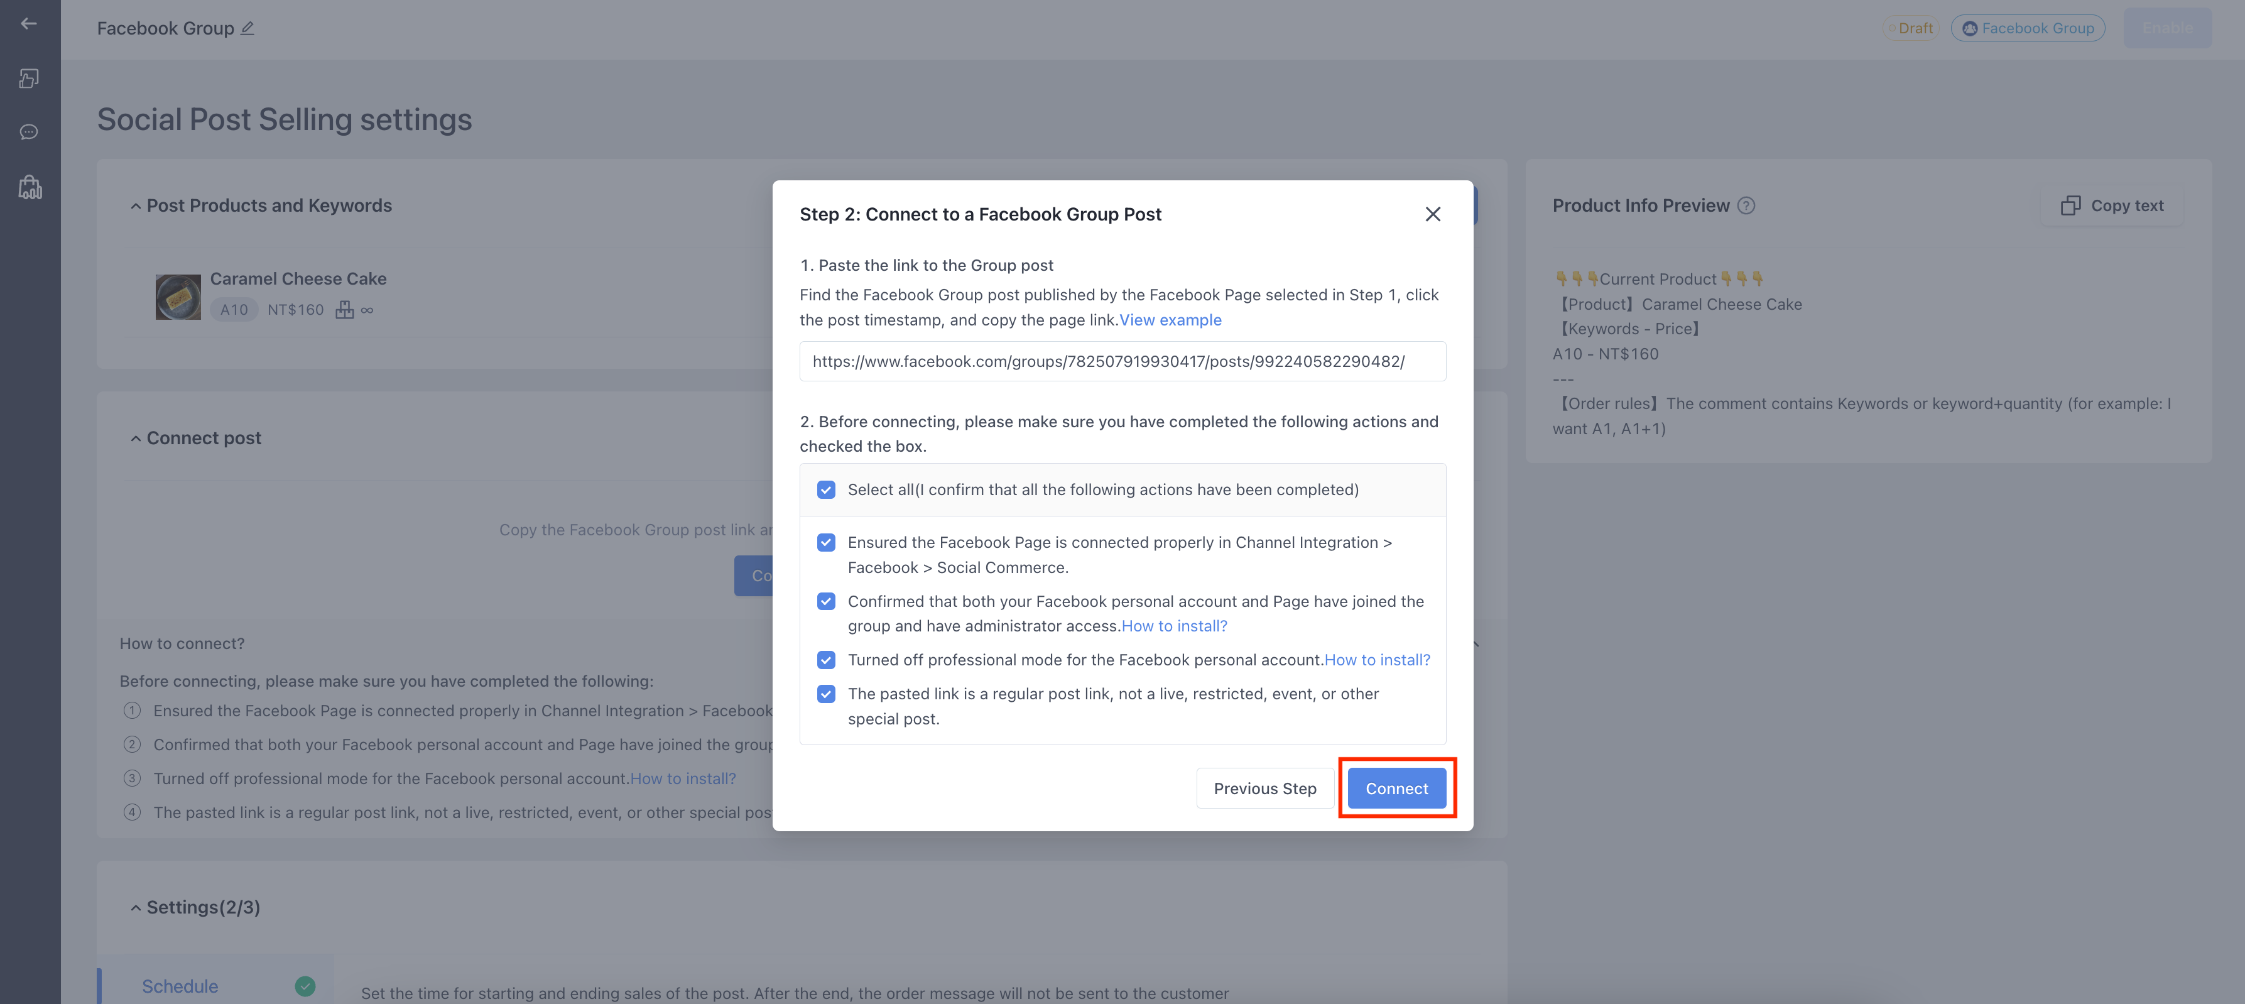Viewport: 2245px width, 1004px height.
Task: Click the Caramel Cheese Cake thumbnail
Action: pos(178,297)
